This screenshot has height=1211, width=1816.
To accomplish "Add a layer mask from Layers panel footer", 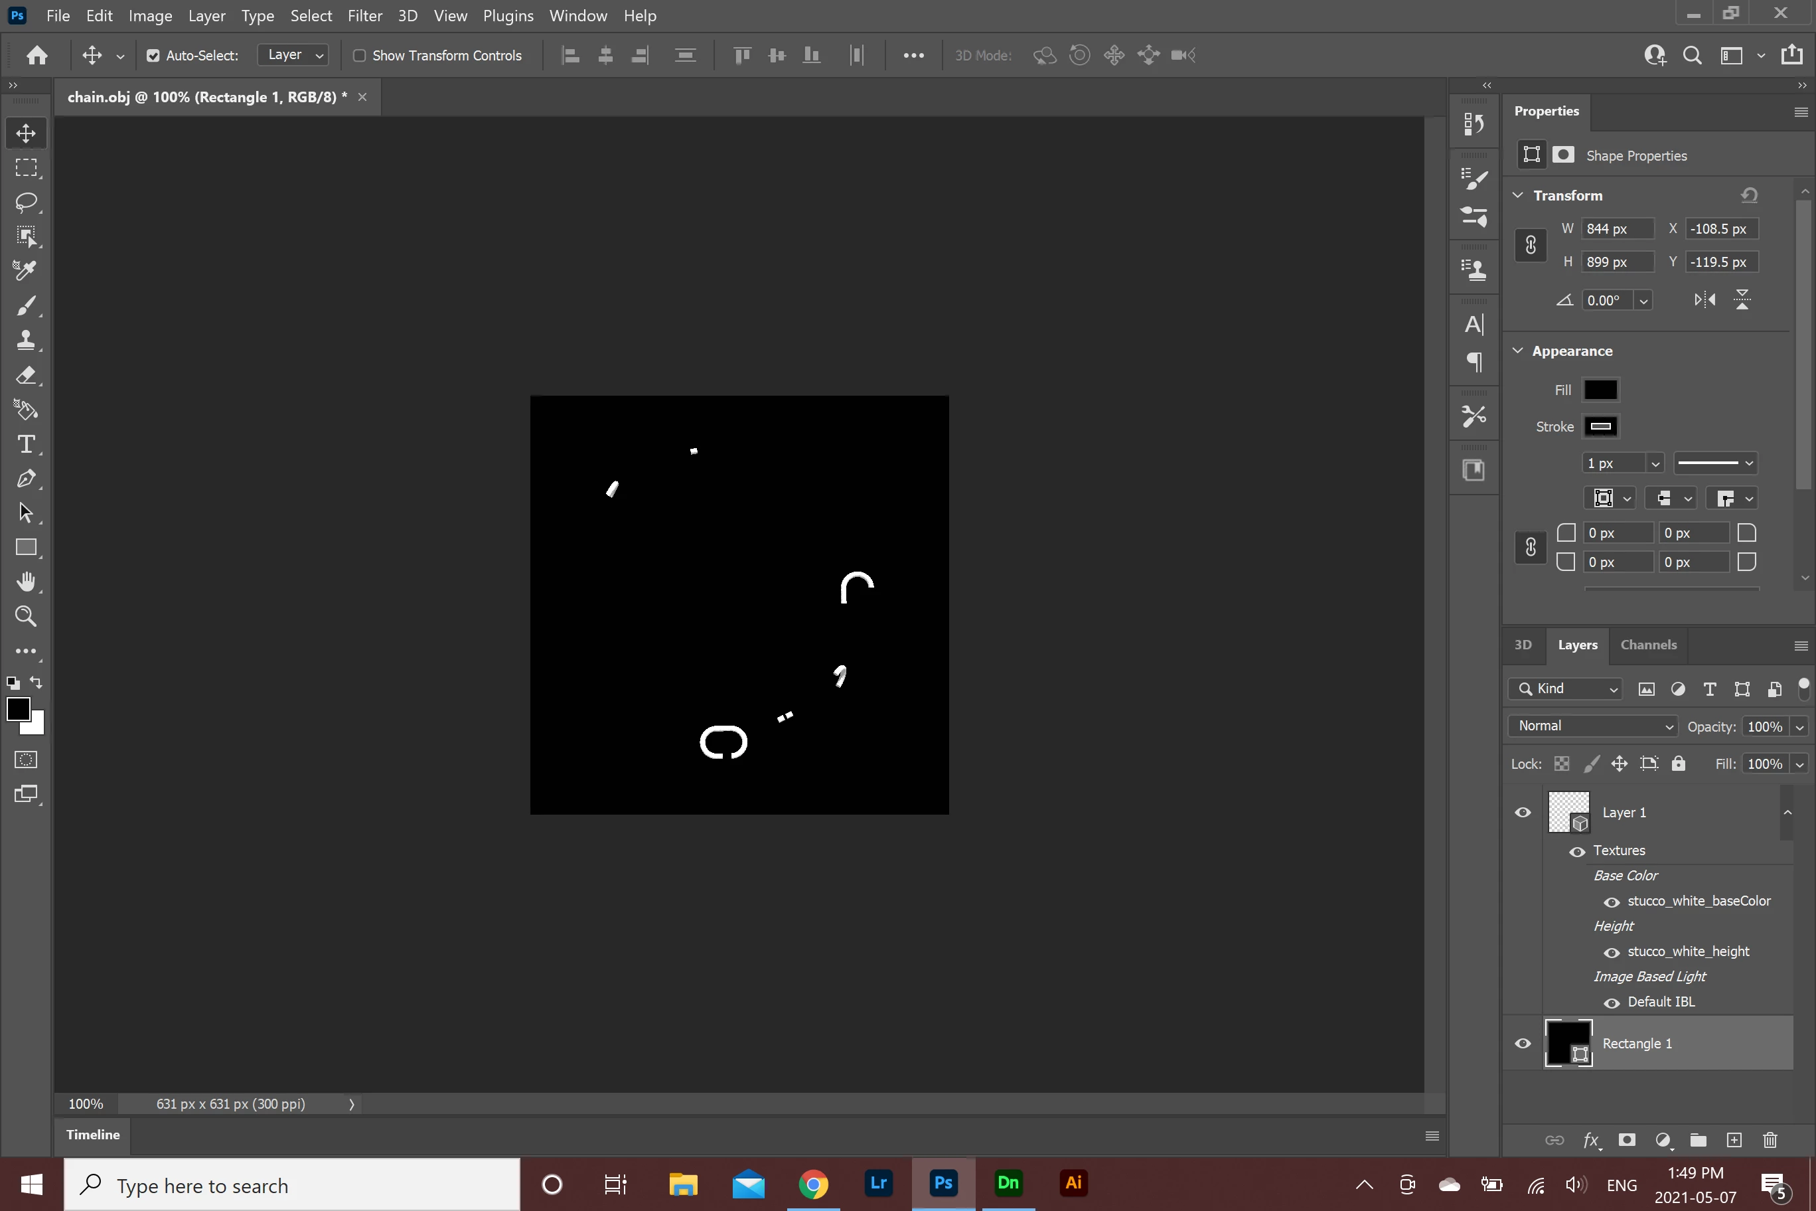I will (1627, 1140).
